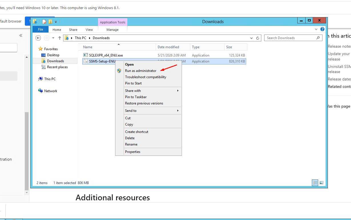Click the 826,310 KB size cell

point(237,61)
